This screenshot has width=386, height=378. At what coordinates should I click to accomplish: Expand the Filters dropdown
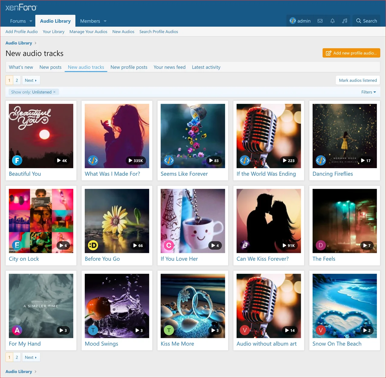(368, 92)
